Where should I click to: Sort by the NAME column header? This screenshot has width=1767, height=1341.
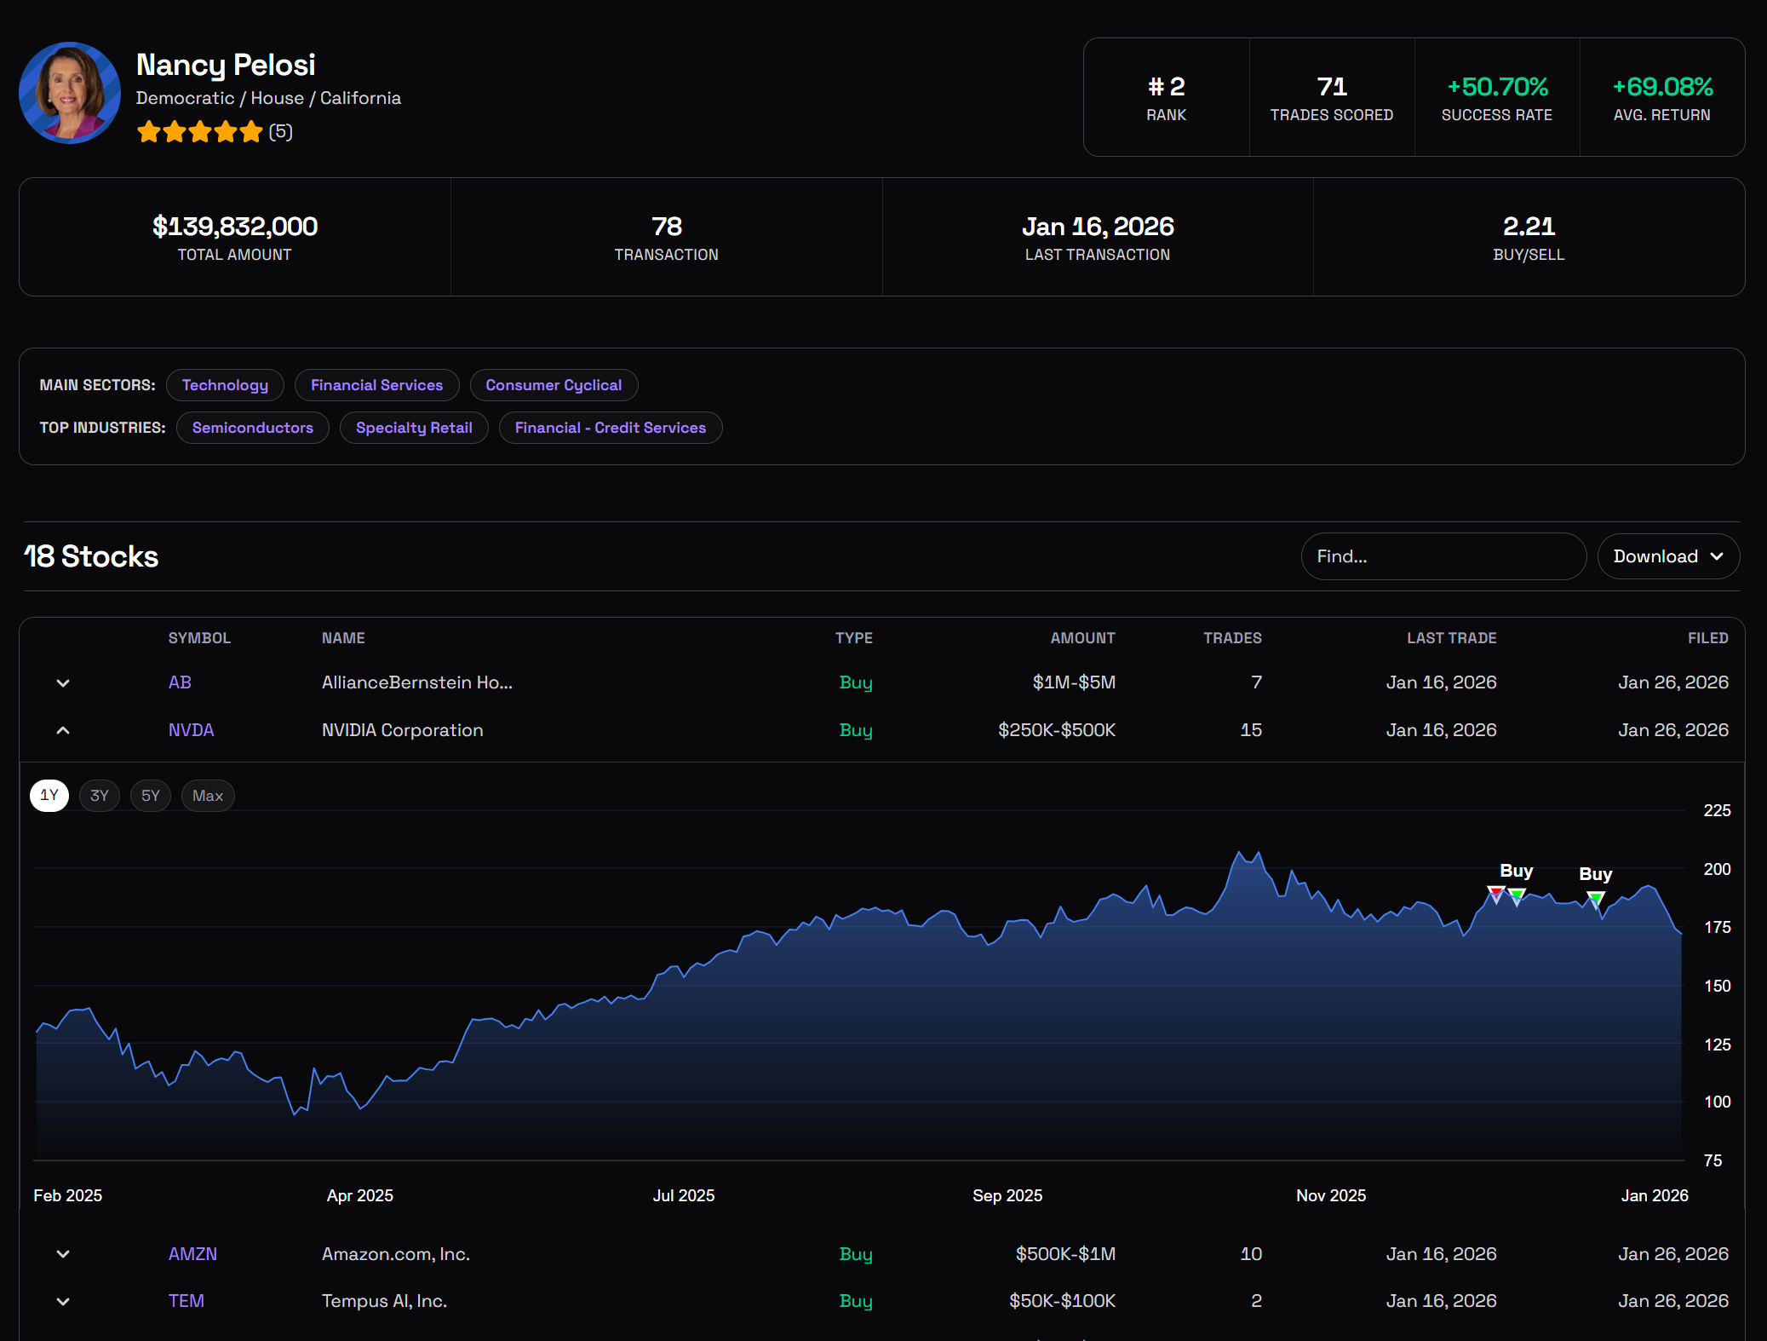tap(343, 638)
